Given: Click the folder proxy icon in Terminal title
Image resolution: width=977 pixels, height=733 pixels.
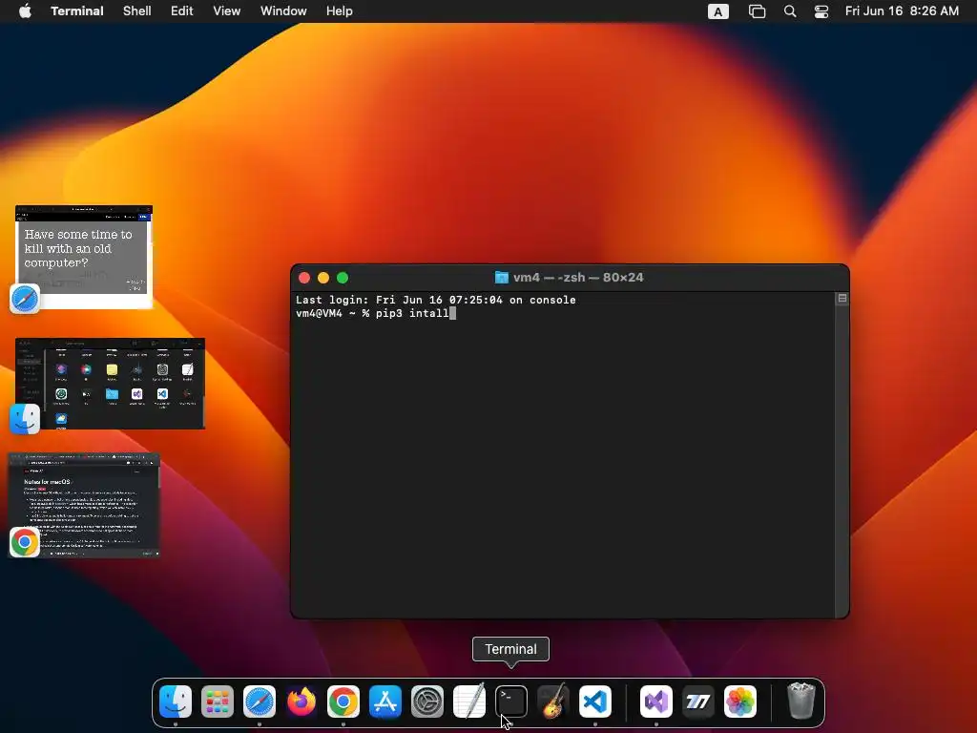Looking at the screenshot, I should tap(502, 278).
